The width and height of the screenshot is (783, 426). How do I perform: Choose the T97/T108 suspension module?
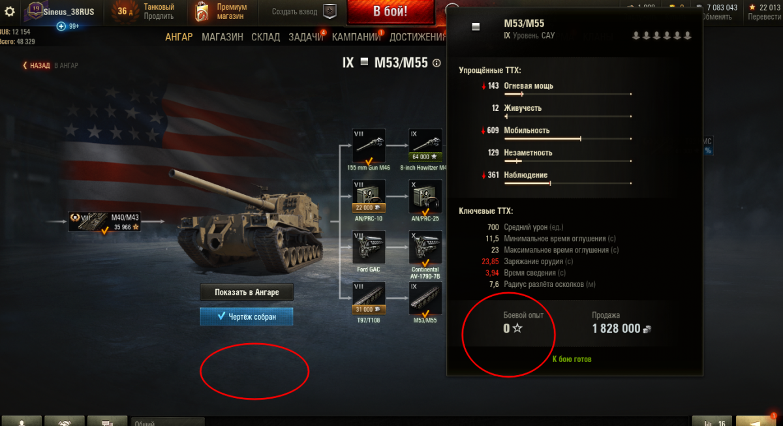click(369, 298)
